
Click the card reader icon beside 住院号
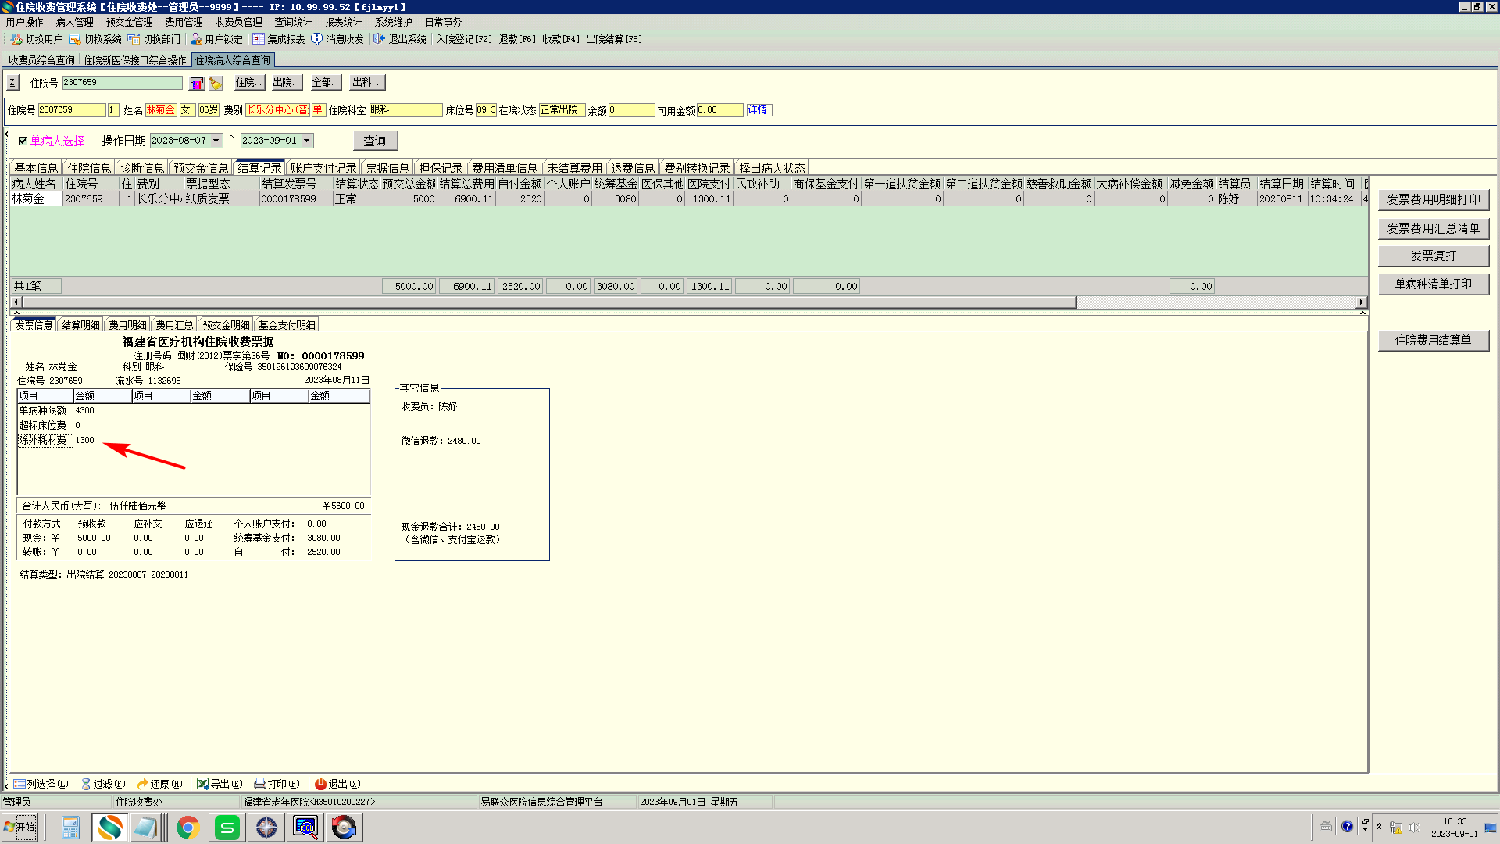(197, 84)
